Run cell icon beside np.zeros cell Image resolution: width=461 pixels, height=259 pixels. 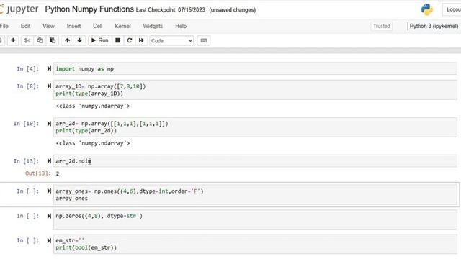tap(49, 216)
